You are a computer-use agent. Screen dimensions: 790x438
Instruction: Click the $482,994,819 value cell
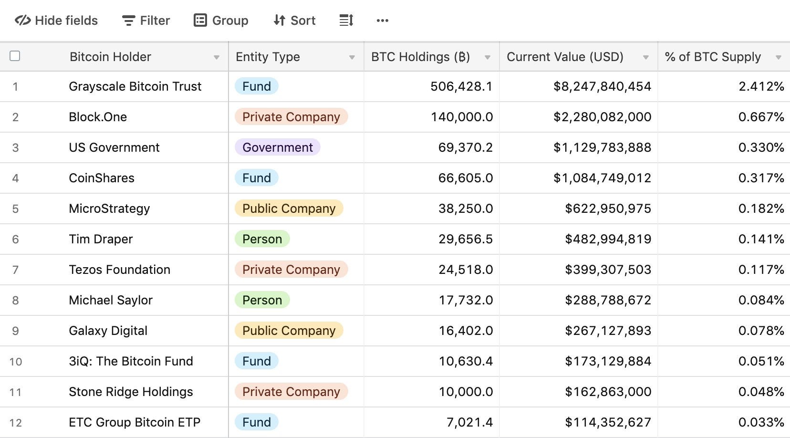point(579,239)
